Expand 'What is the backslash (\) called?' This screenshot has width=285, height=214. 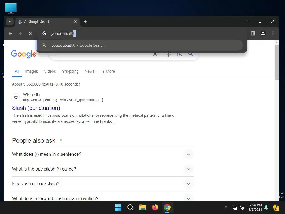coord(103,169)
